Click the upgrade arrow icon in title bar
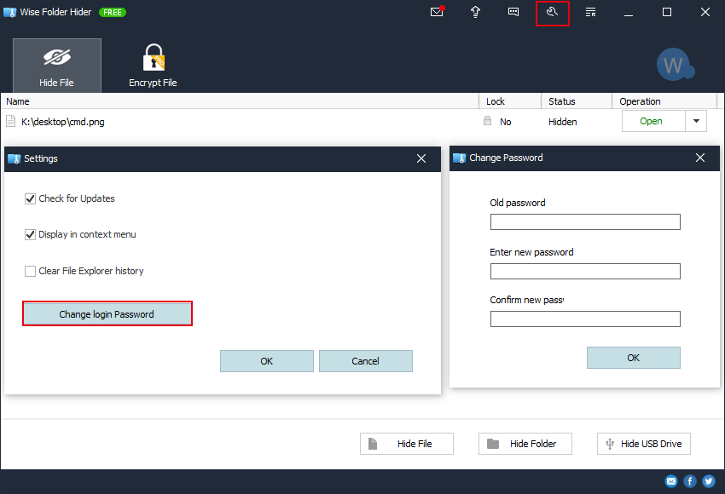The width and height of the screenshot is (725, 494). click(x=475, y=12)
